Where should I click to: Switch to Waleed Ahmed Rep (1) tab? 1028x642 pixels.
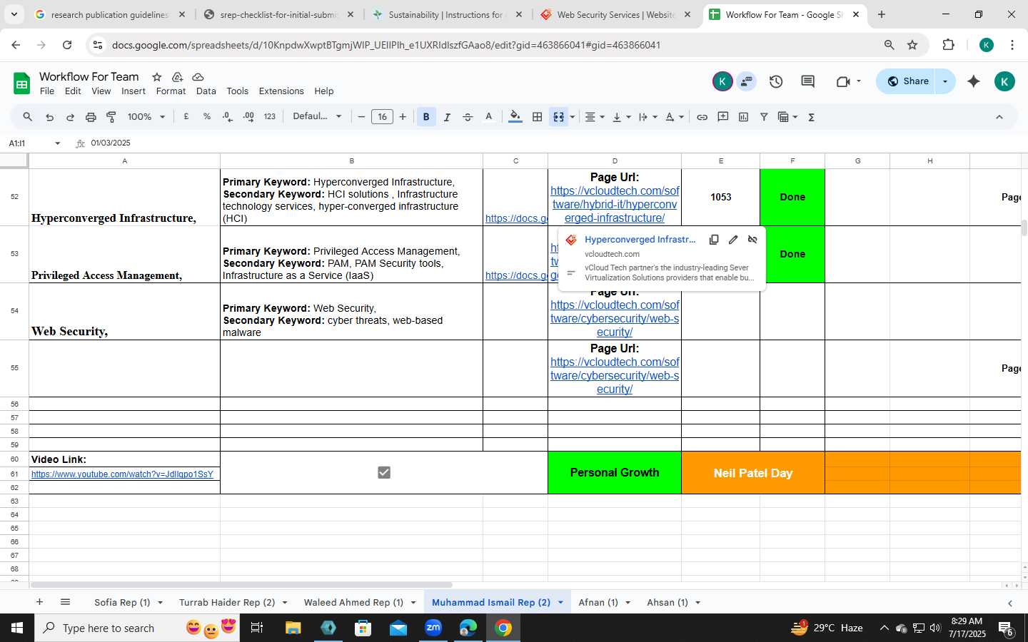click(353, 602)
